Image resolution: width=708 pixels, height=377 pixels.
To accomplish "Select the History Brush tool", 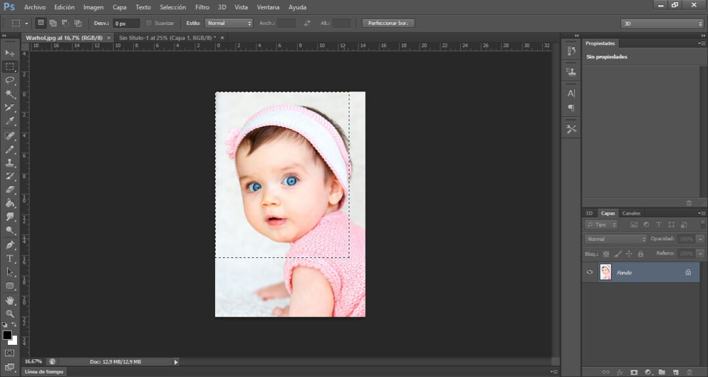I will (x=9, y=176).
